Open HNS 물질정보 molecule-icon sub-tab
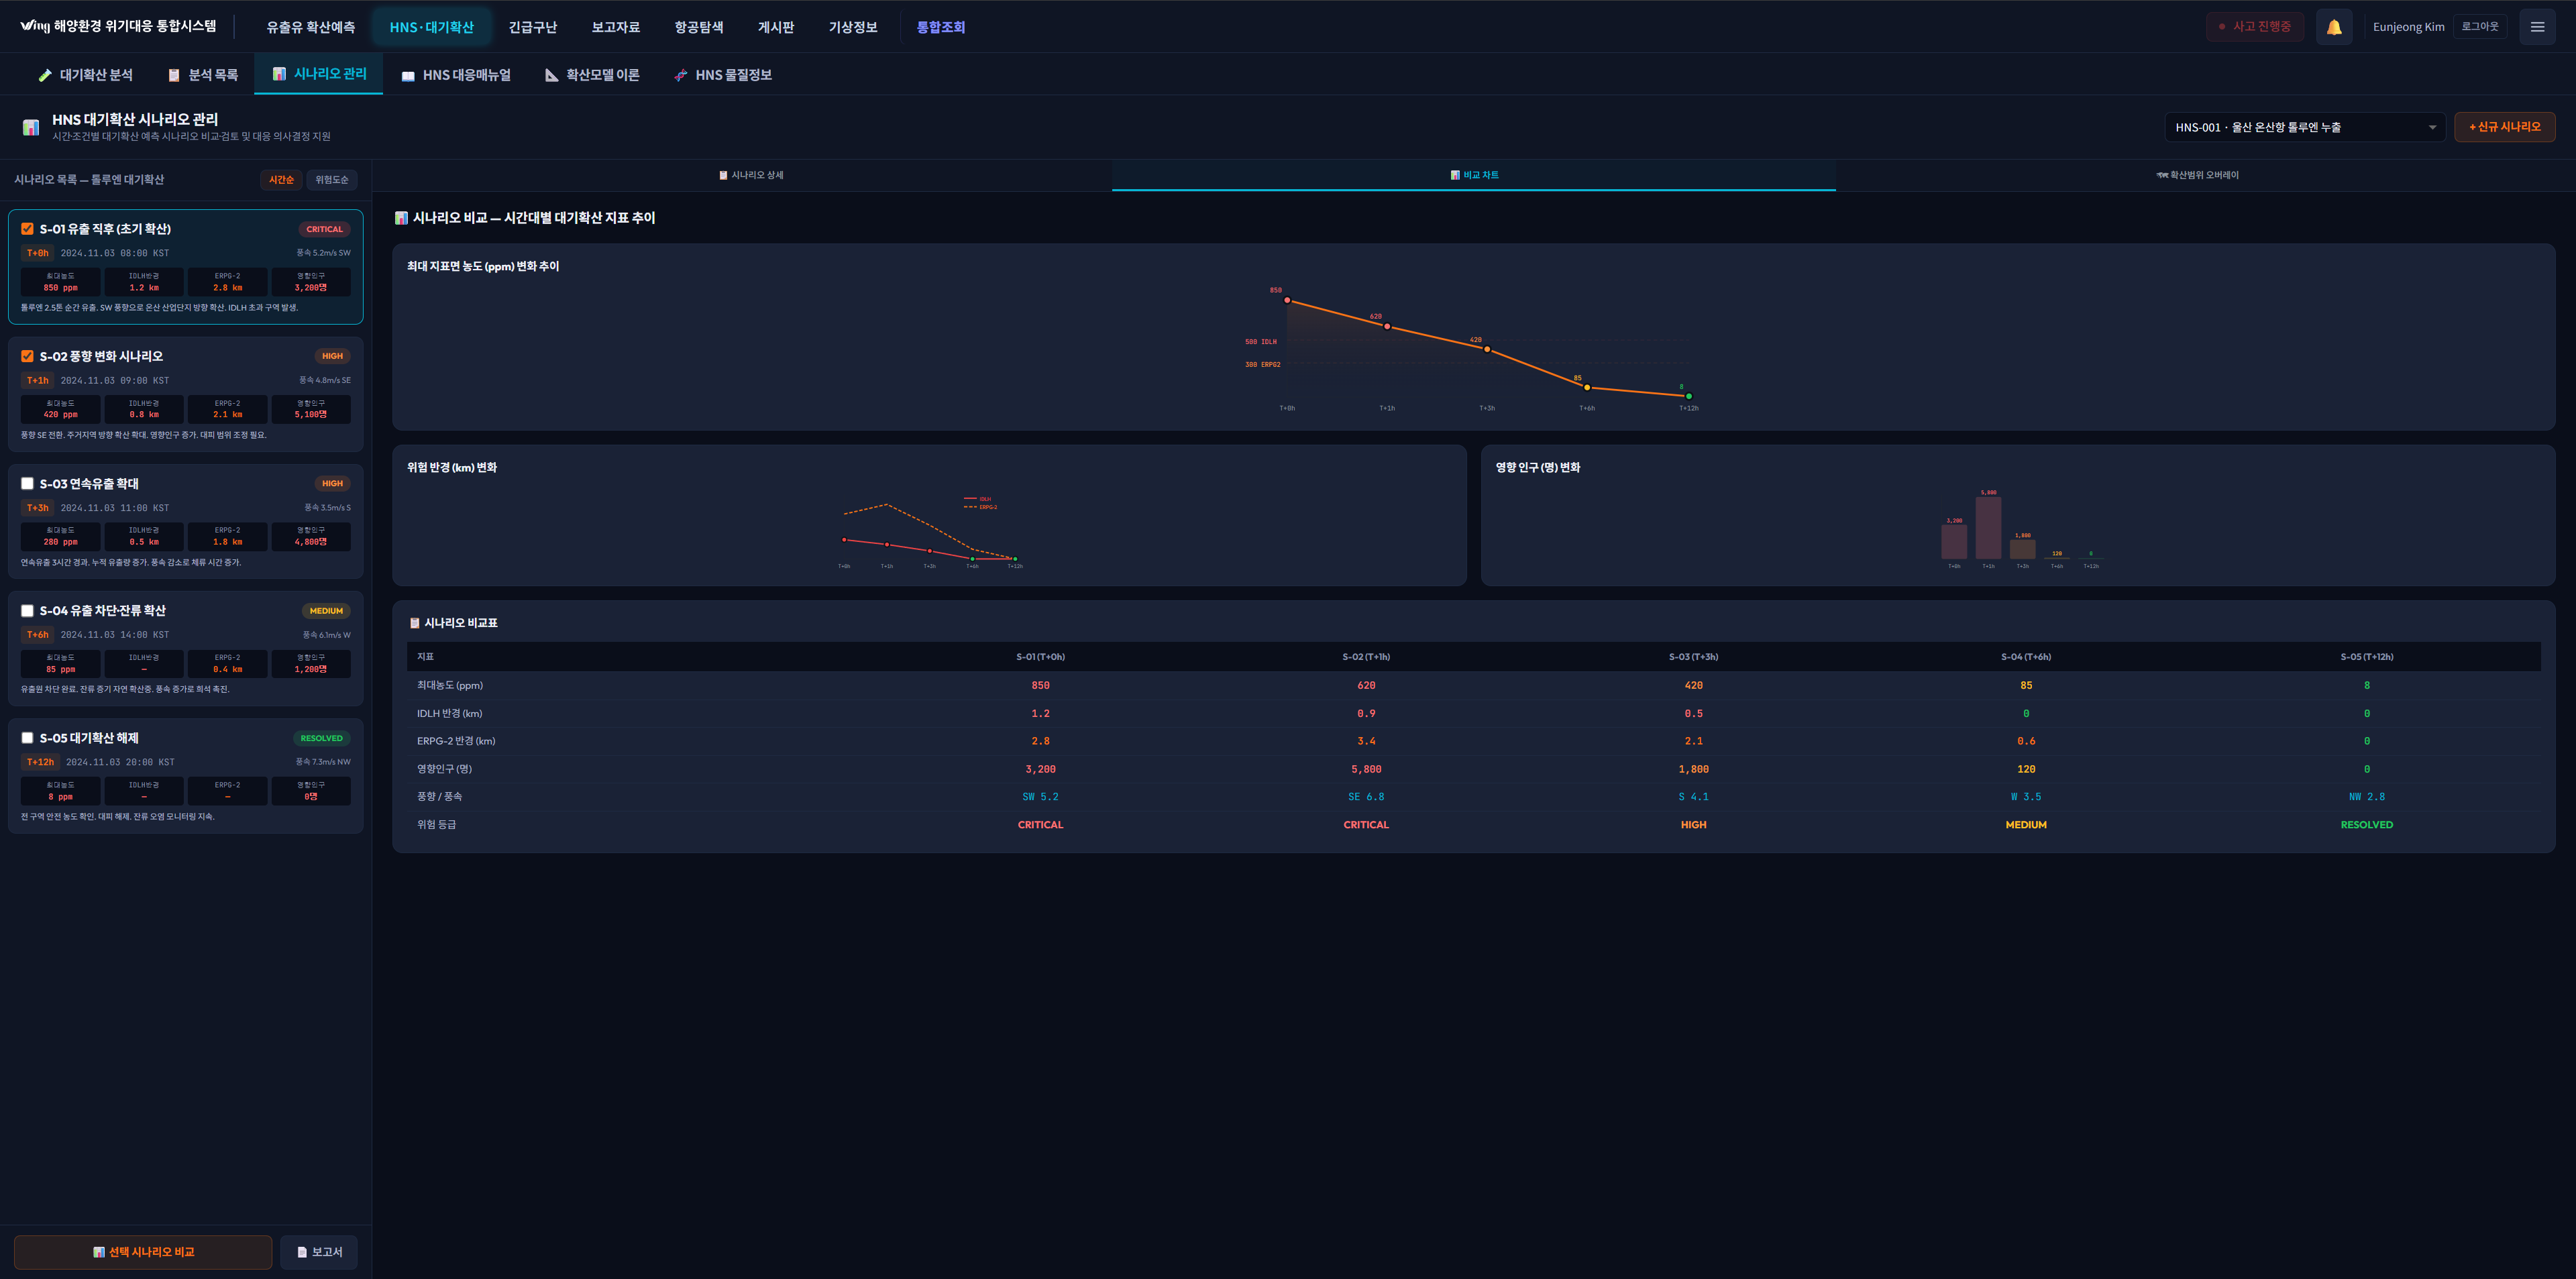This screenshot has width=2576, height=1279. click(723, 75)
